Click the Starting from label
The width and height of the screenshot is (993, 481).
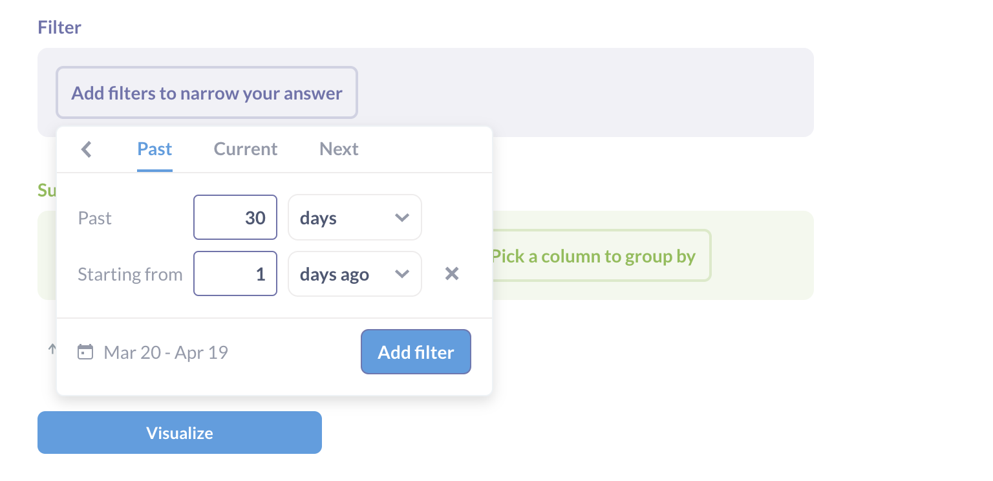[130, 275]
